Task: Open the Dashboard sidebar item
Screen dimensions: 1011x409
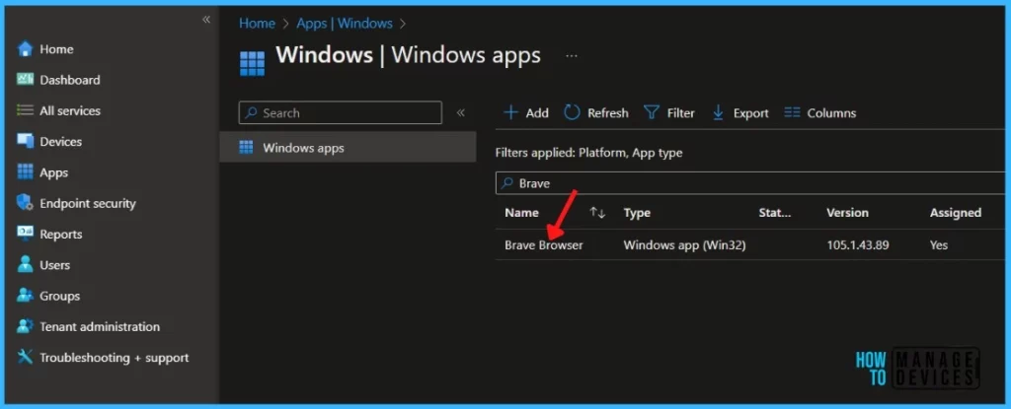Action: click(x=58, y=80)
